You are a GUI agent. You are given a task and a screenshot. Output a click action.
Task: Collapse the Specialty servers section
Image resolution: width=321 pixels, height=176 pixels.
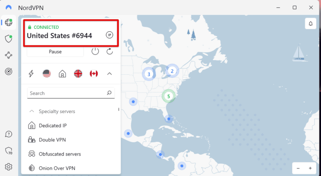(x=31, y=111)
